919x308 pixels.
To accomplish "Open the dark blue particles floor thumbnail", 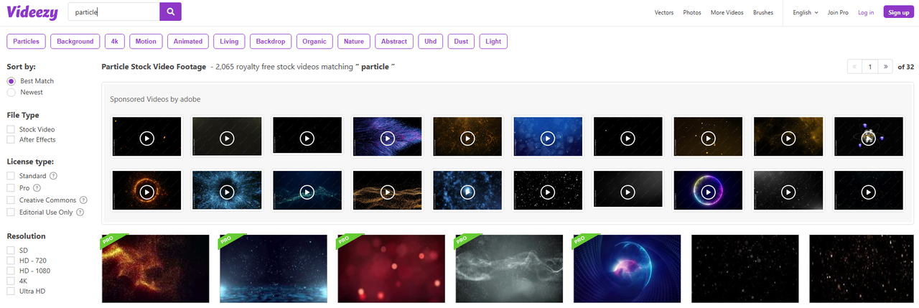I will 274,269.
